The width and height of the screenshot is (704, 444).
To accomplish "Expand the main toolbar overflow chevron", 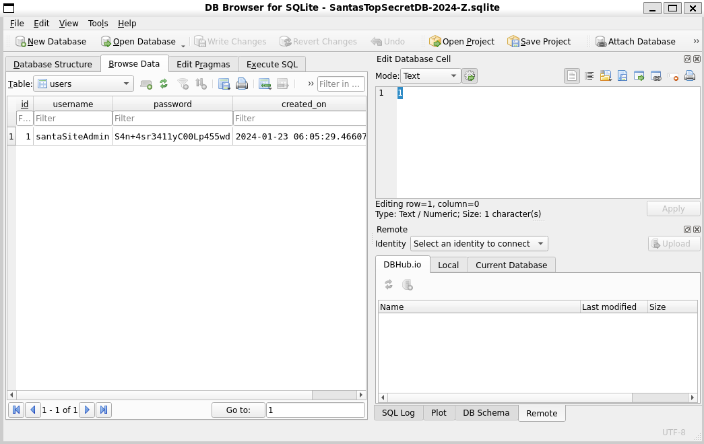I will pyautogui.click(x=696, y=41).
